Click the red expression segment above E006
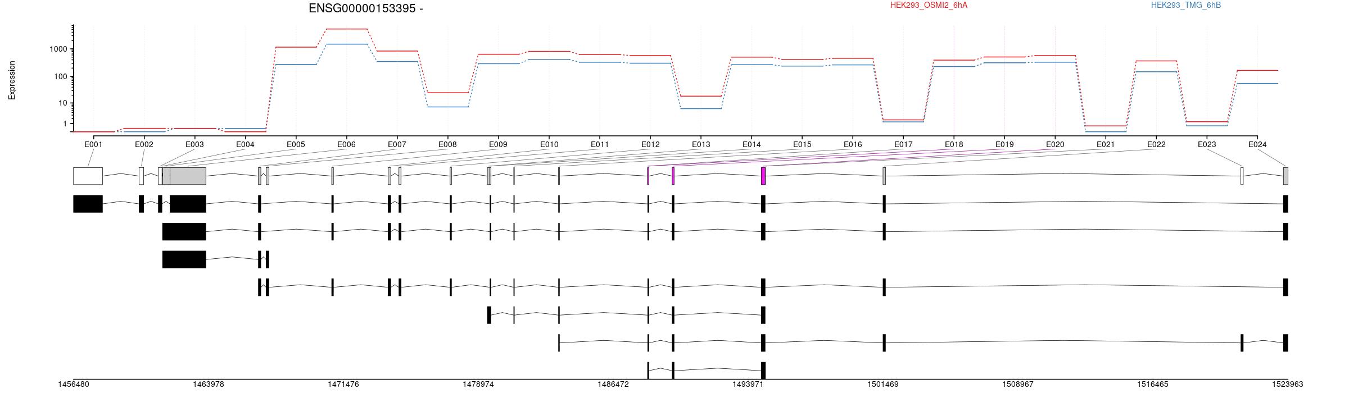This screenshot has width=1349, height=393. (x=346, y=29)
